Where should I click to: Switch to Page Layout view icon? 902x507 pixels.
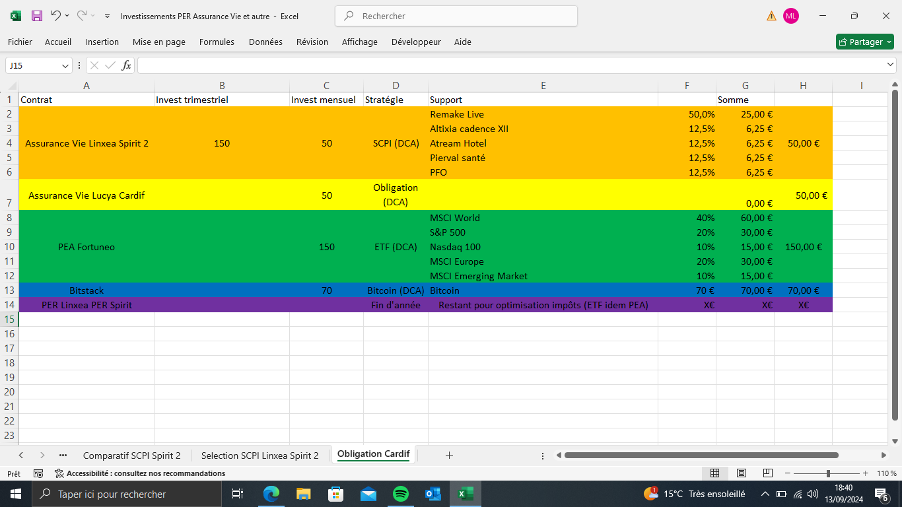[742, 473]
